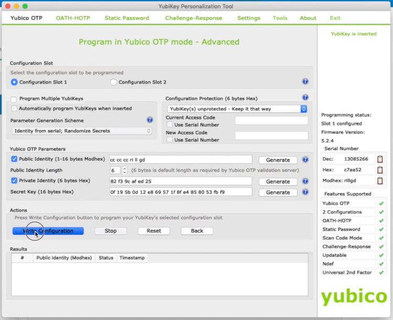The image size is (393, 320).
Task: Switch to Yubico OTP tab
Action: (26, 18)
